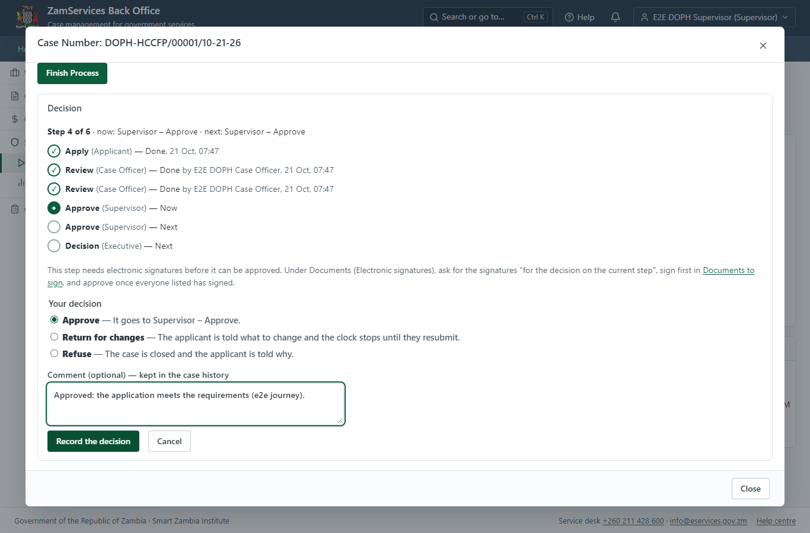Close the case dialog with the X icon
The height and width of the screenshot is (533, 810).
[763, 46]
